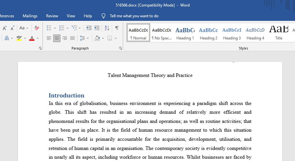Screen dimensions: 295x161
Task: Open the line spacing dropdown arrow
Action: (88, 38)
